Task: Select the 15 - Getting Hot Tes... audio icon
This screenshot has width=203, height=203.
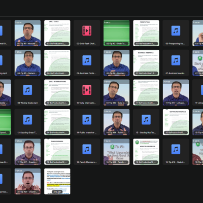Action: pos(146,119)
